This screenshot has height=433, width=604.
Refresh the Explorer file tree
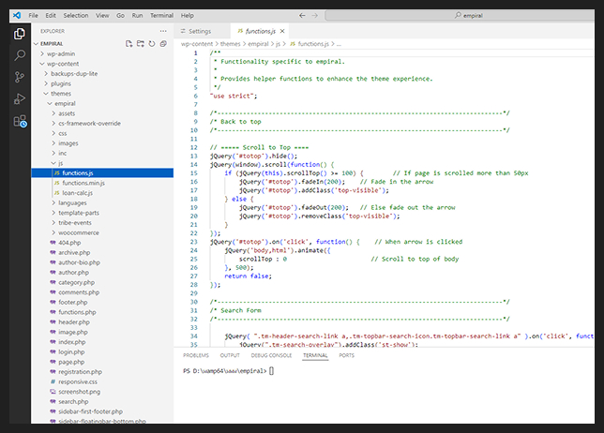click(x=152, y=43)
